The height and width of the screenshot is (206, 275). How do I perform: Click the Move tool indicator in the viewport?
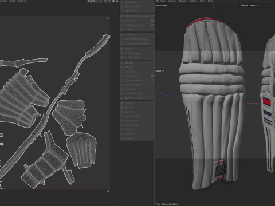160,71
